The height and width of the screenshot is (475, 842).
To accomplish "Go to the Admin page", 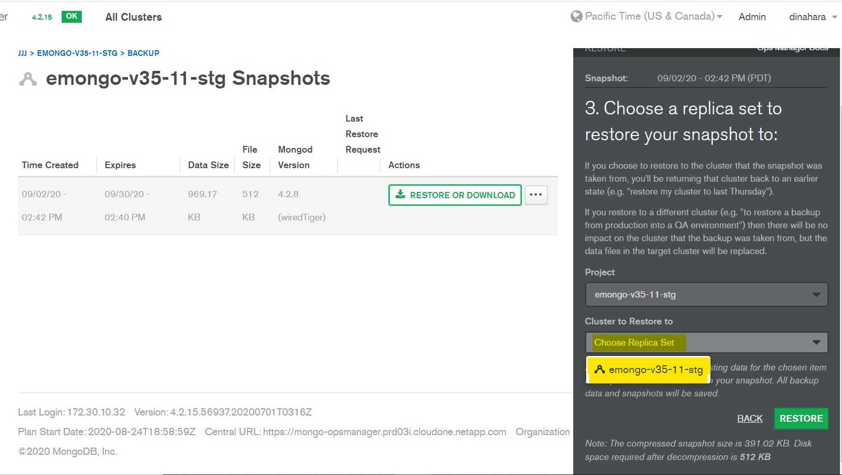I will tap(752, 17).
